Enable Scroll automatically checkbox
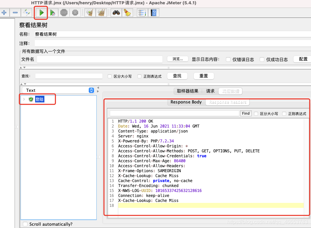The height and width of the screenshot is (228, 311). tap(25, 224)
